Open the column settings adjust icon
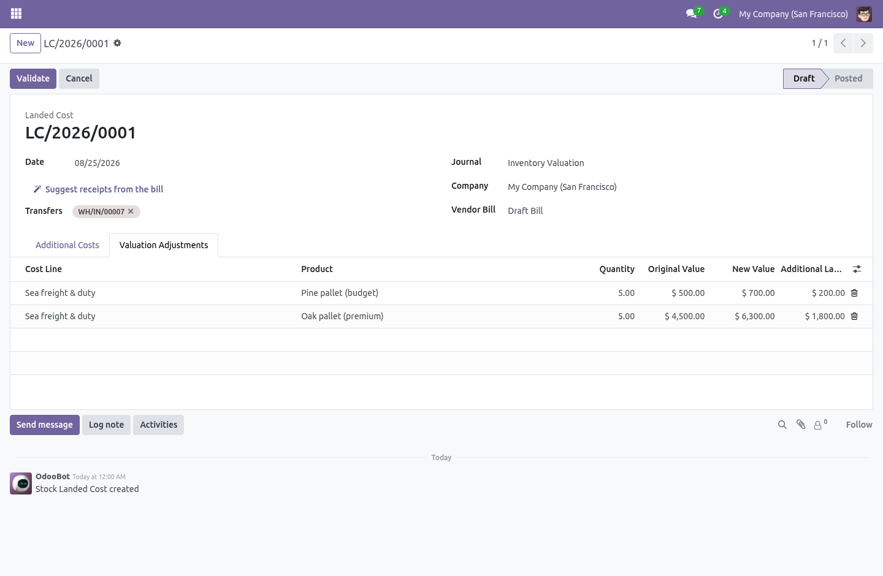This screenshot has width=883, height=576. [x=857, y=269]
